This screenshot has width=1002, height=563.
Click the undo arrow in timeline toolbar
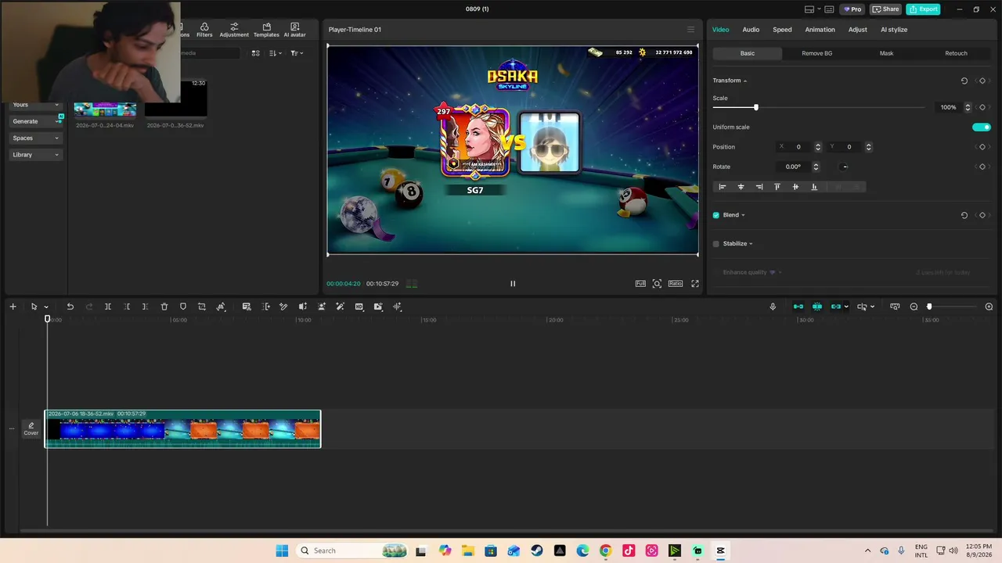70,307
